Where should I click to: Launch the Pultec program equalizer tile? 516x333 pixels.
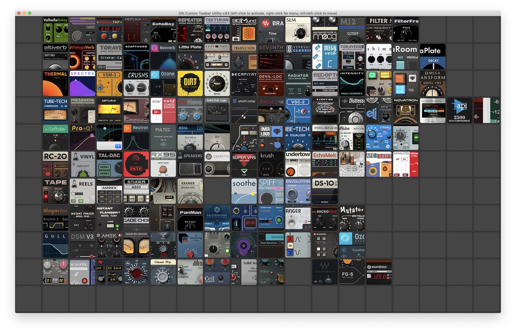coord(163,137)
